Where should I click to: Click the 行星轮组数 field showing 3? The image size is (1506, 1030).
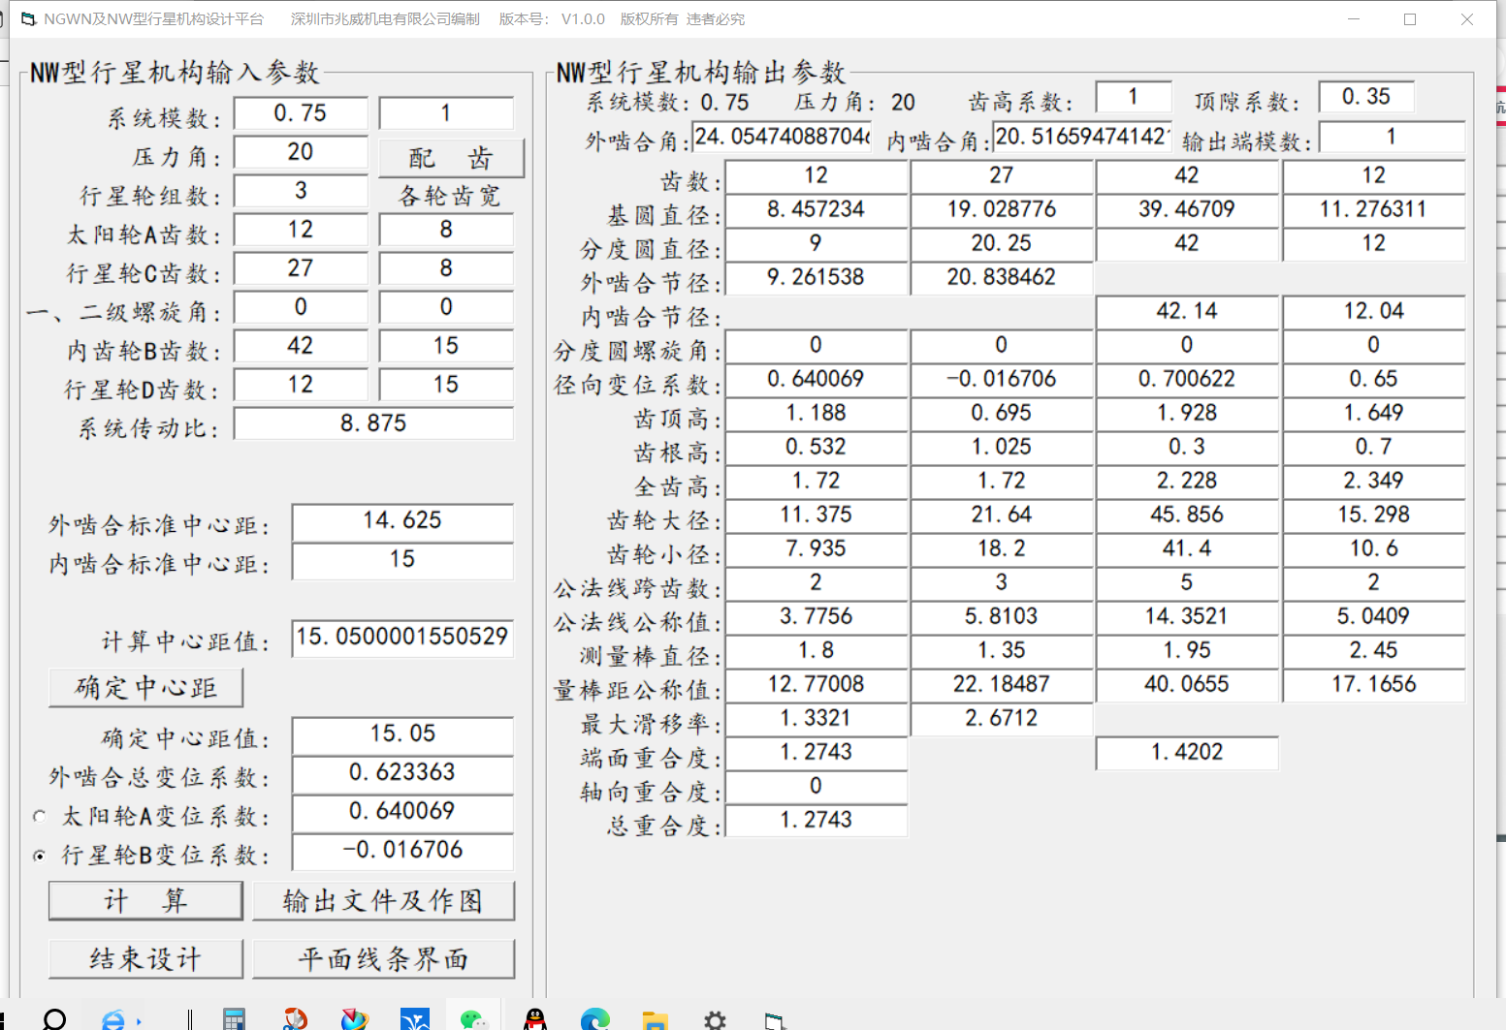[x=301, y=191]
